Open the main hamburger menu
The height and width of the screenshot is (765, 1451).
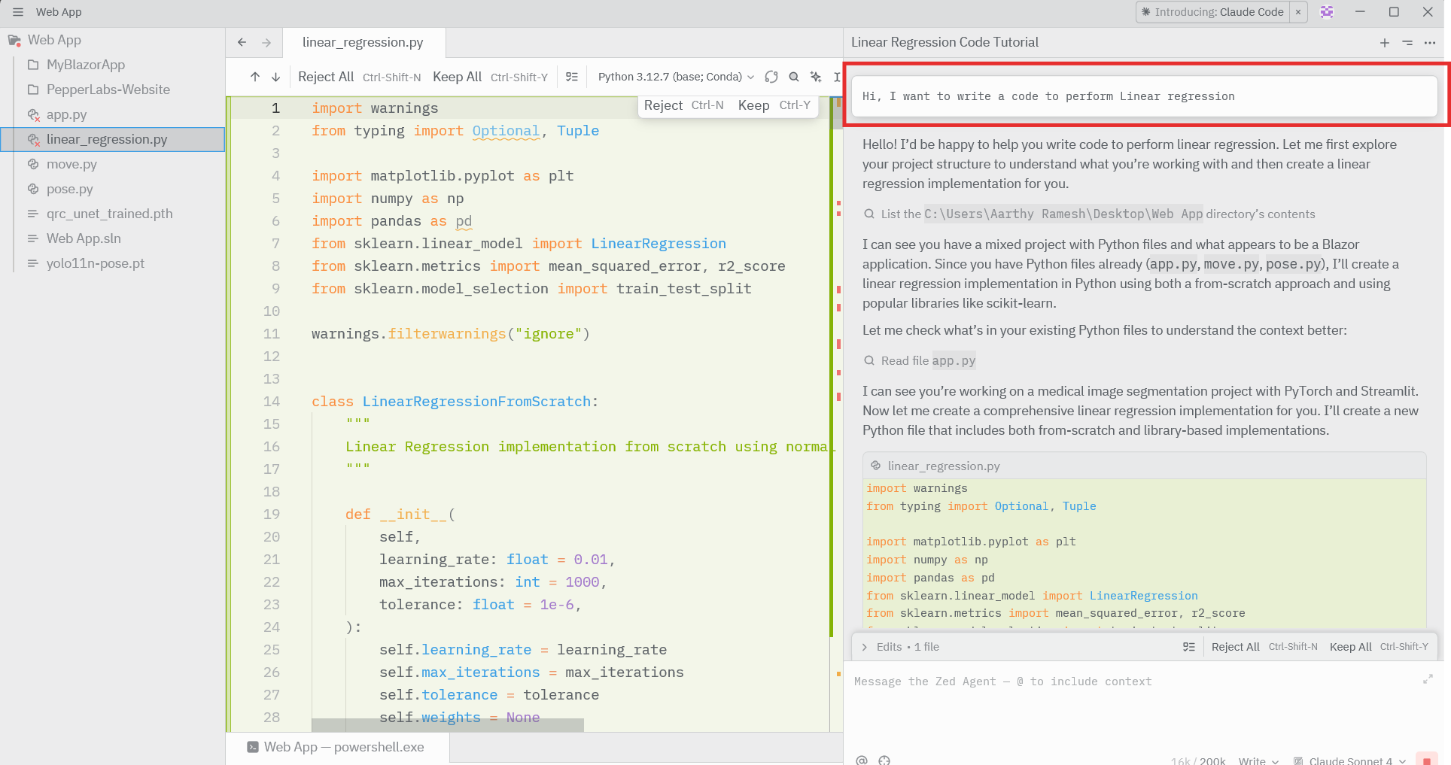click(x=18, y=12)
